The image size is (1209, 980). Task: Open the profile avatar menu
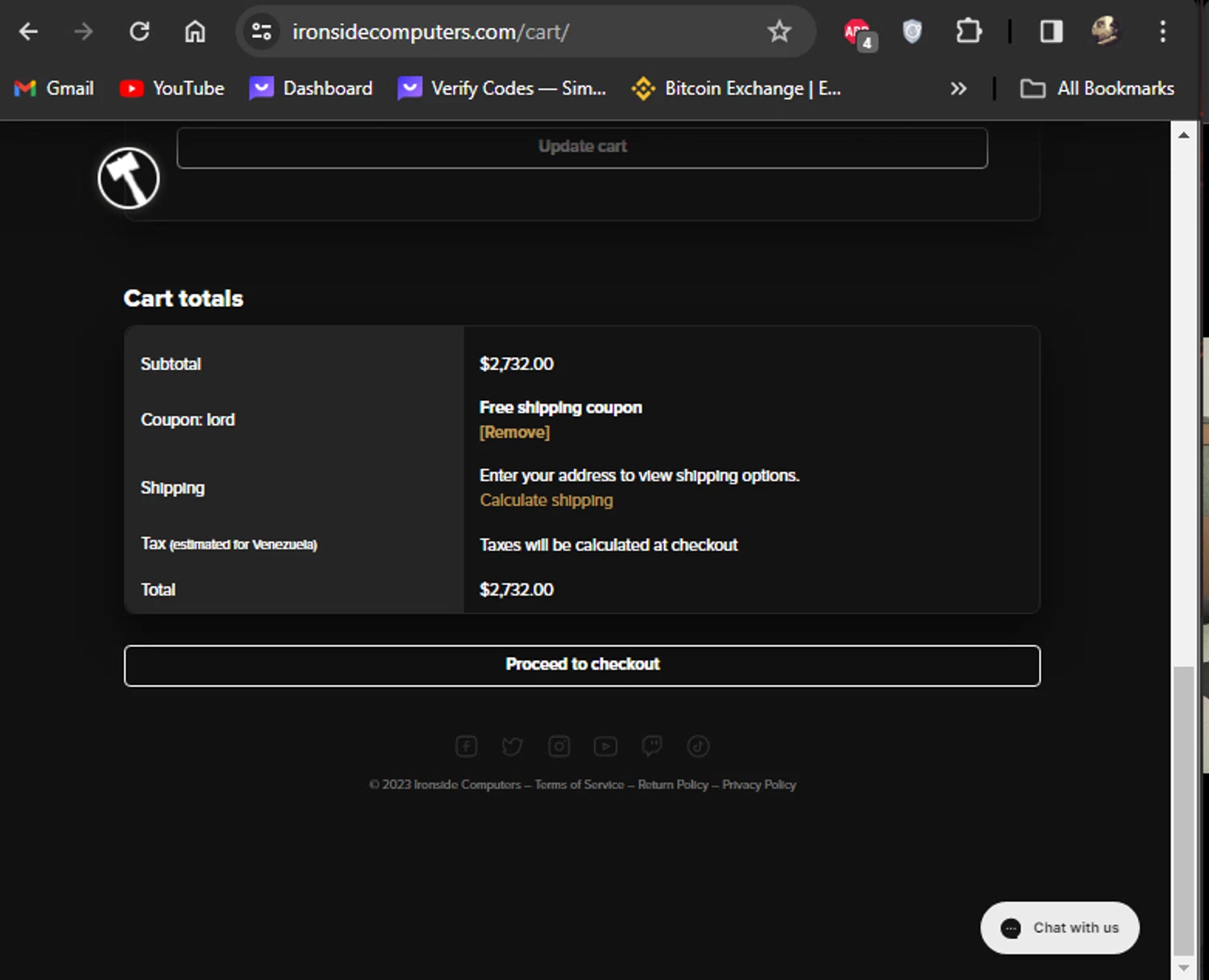click(x=1106, y=31)
